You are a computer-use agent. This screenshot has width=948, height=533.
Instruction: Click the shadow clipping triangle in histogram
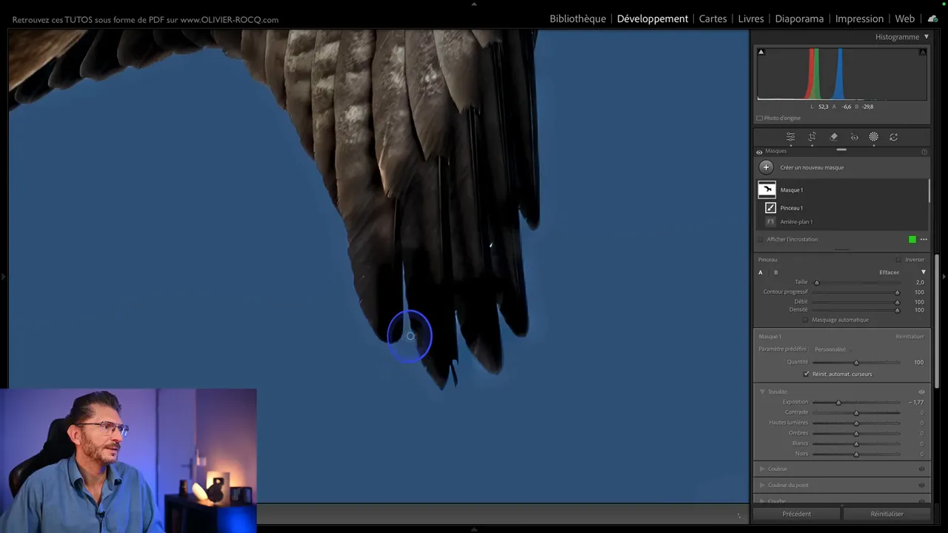pos(761,52)
